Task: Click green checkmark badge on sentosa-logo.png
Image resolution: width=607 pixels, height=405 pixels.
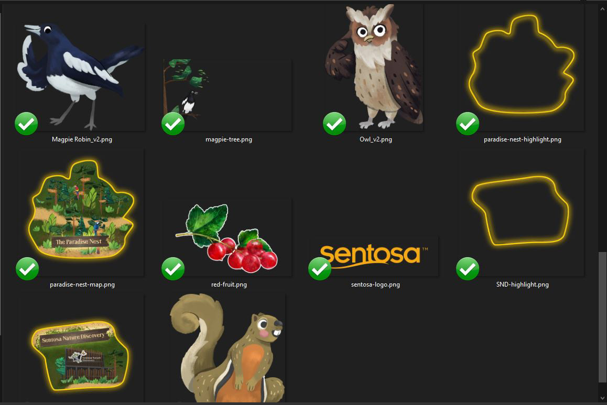Action: tap(320, 268)
